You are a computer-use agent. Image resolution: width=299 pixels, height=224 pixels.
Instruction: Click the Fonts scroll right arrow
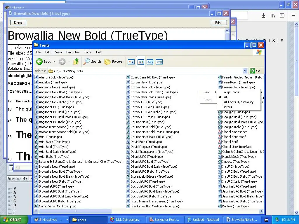tap(261, 211)
